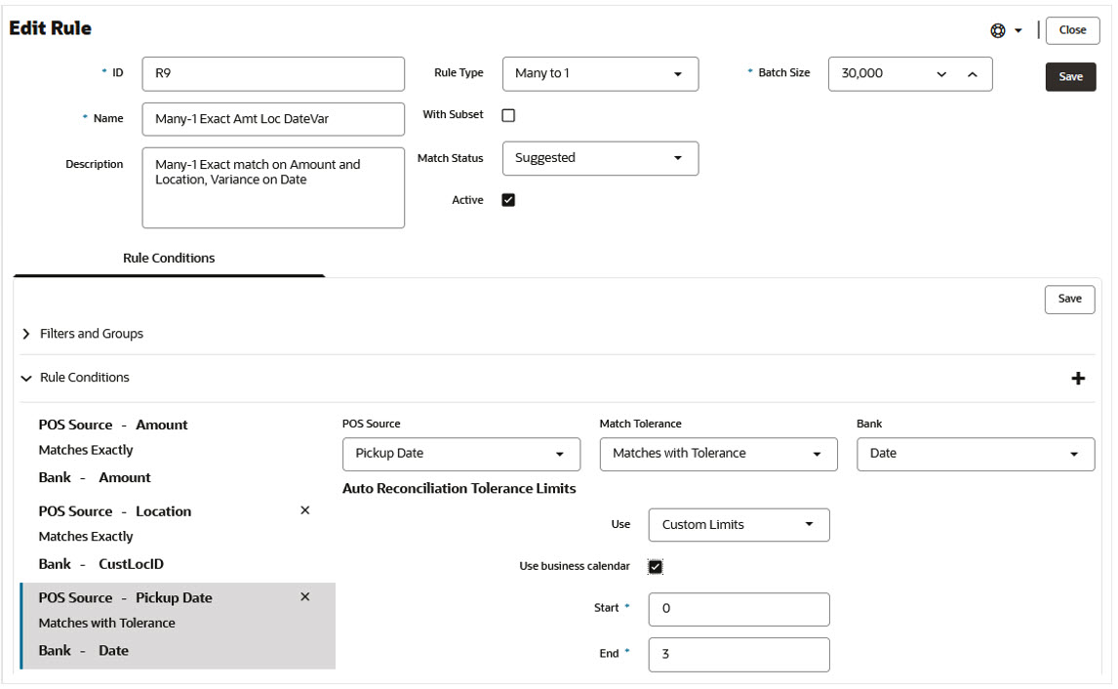Remove the POS Source Pickup Date condition
The height and width of the screenshot is (689, 1118).
(x=305, y=597)
